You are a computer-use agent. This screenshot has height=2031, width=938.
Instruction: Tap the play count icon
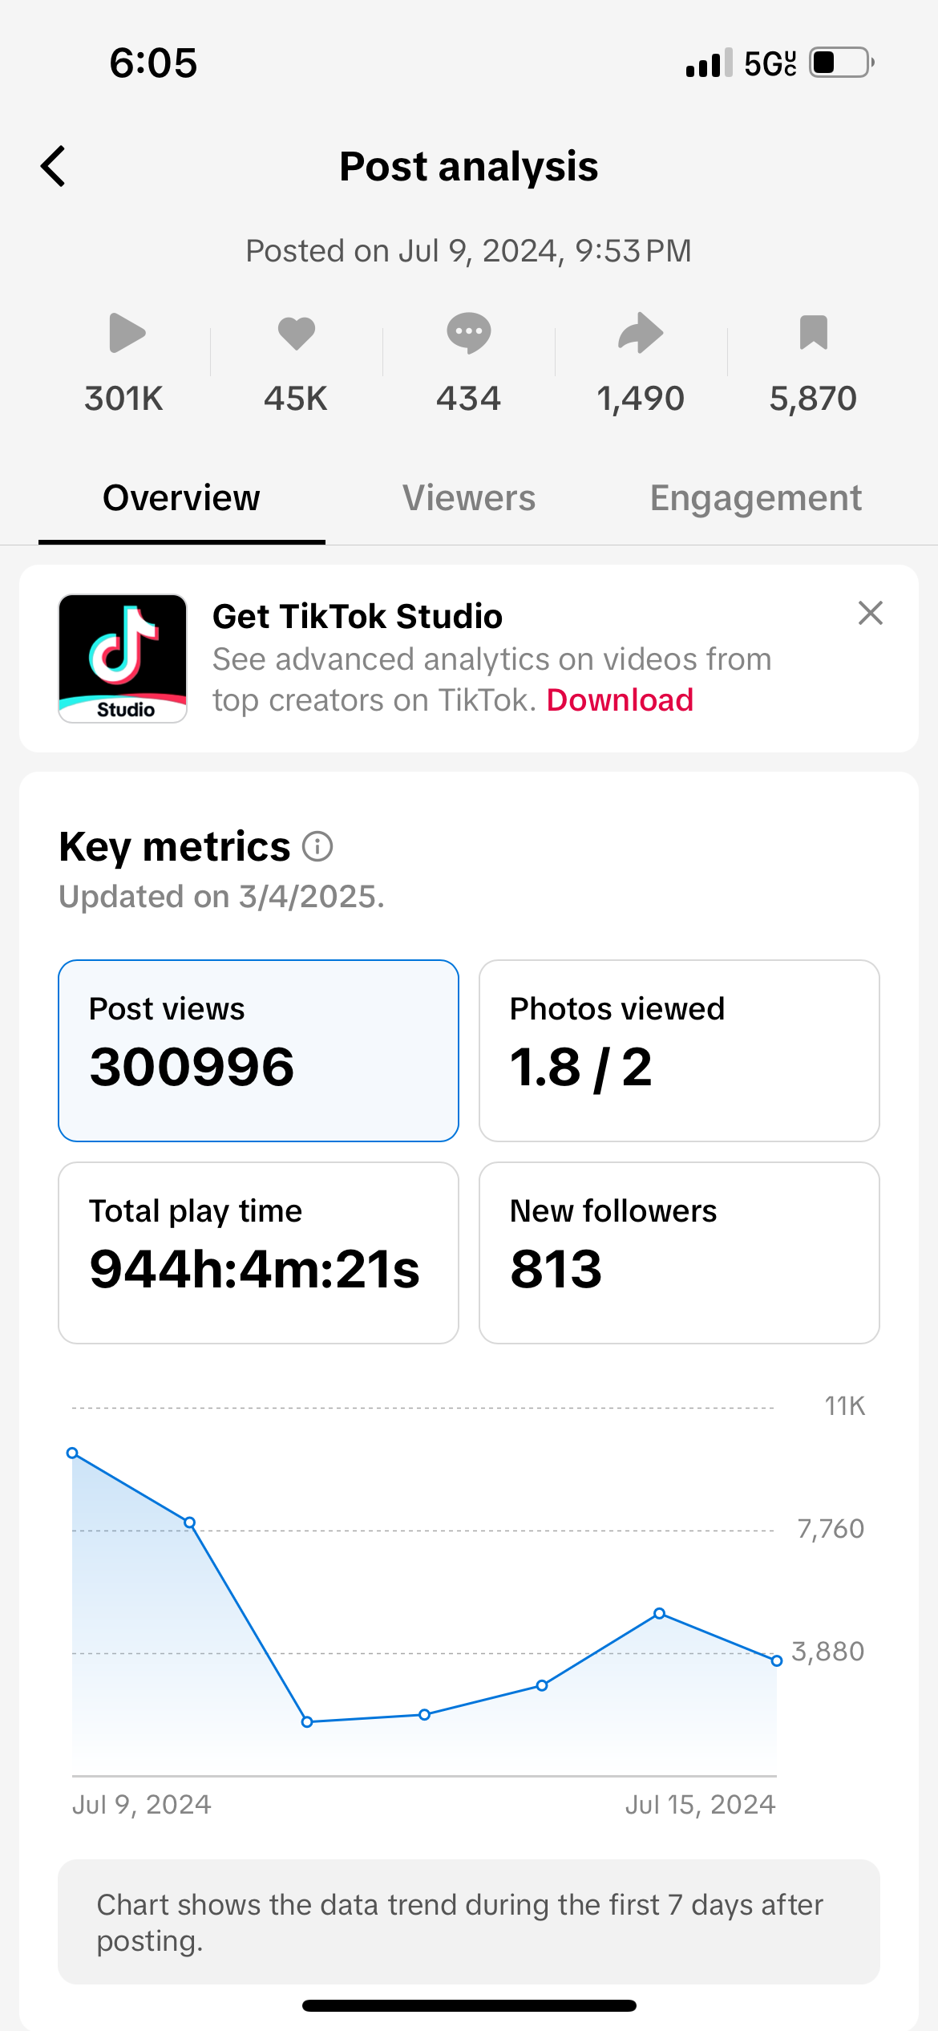(126, 333)
